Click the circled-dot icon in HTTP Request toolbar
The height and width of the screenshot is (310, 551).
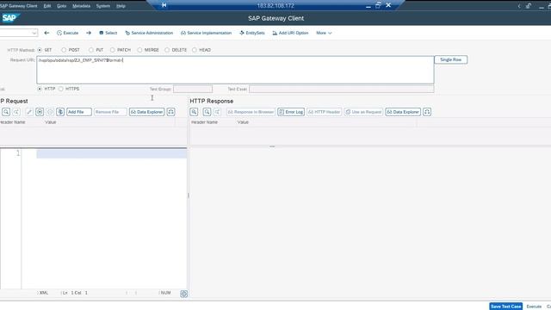click(x=40, y=112)
